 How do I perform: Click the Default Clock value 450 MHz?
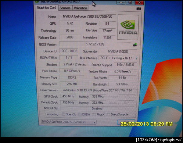[68, 102]
